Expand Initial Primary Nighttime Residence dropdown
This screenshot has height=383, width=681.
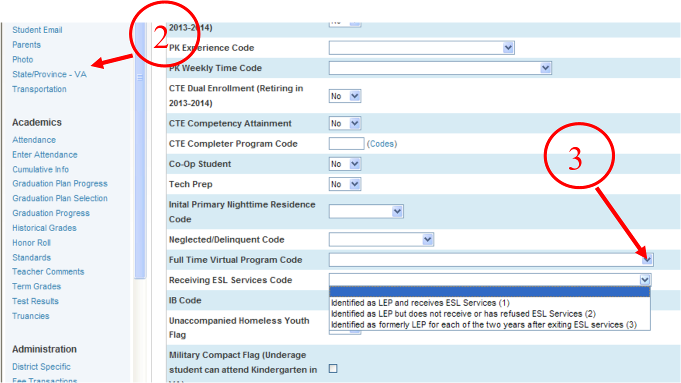366,212
